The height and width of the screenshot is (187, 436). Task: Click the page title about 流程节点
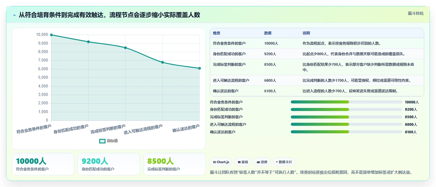click(110, 15)
